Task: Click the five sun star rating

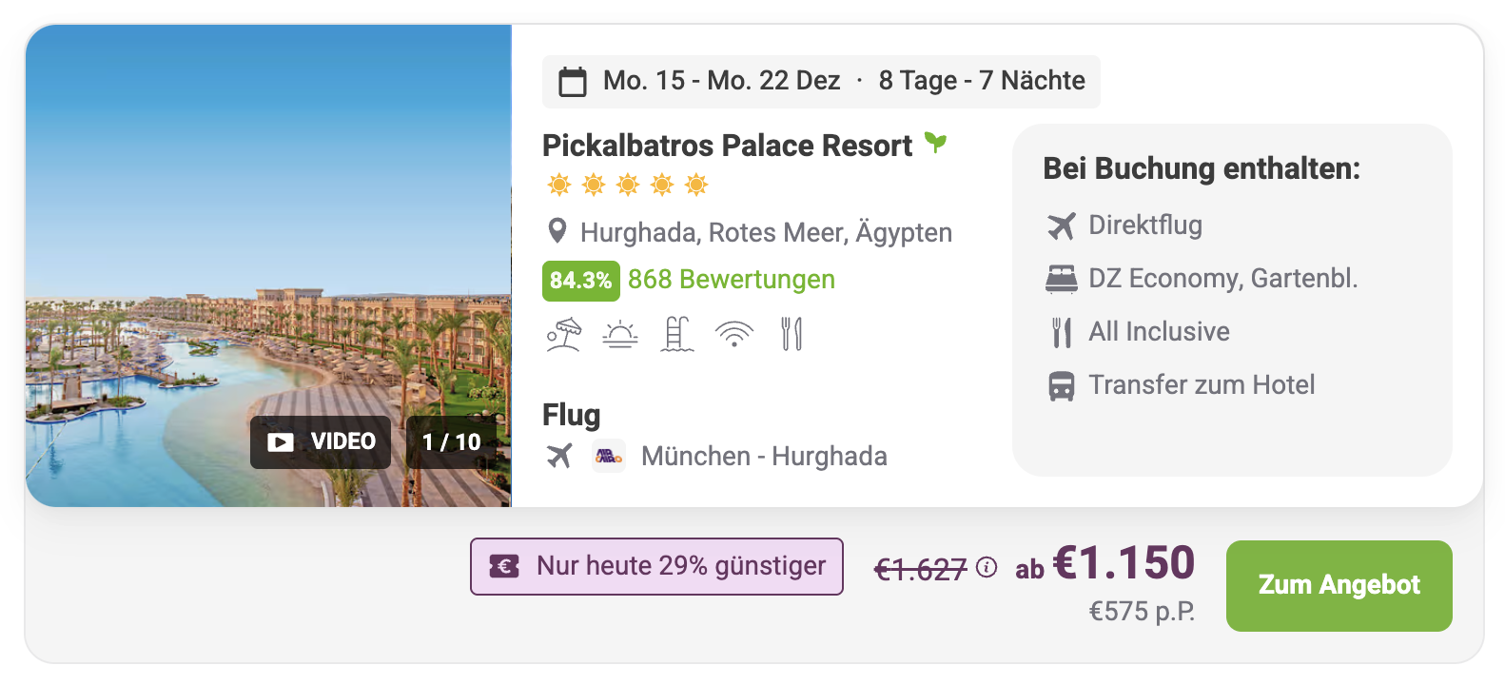Action: pyautogui.click(x=628, y=185)
